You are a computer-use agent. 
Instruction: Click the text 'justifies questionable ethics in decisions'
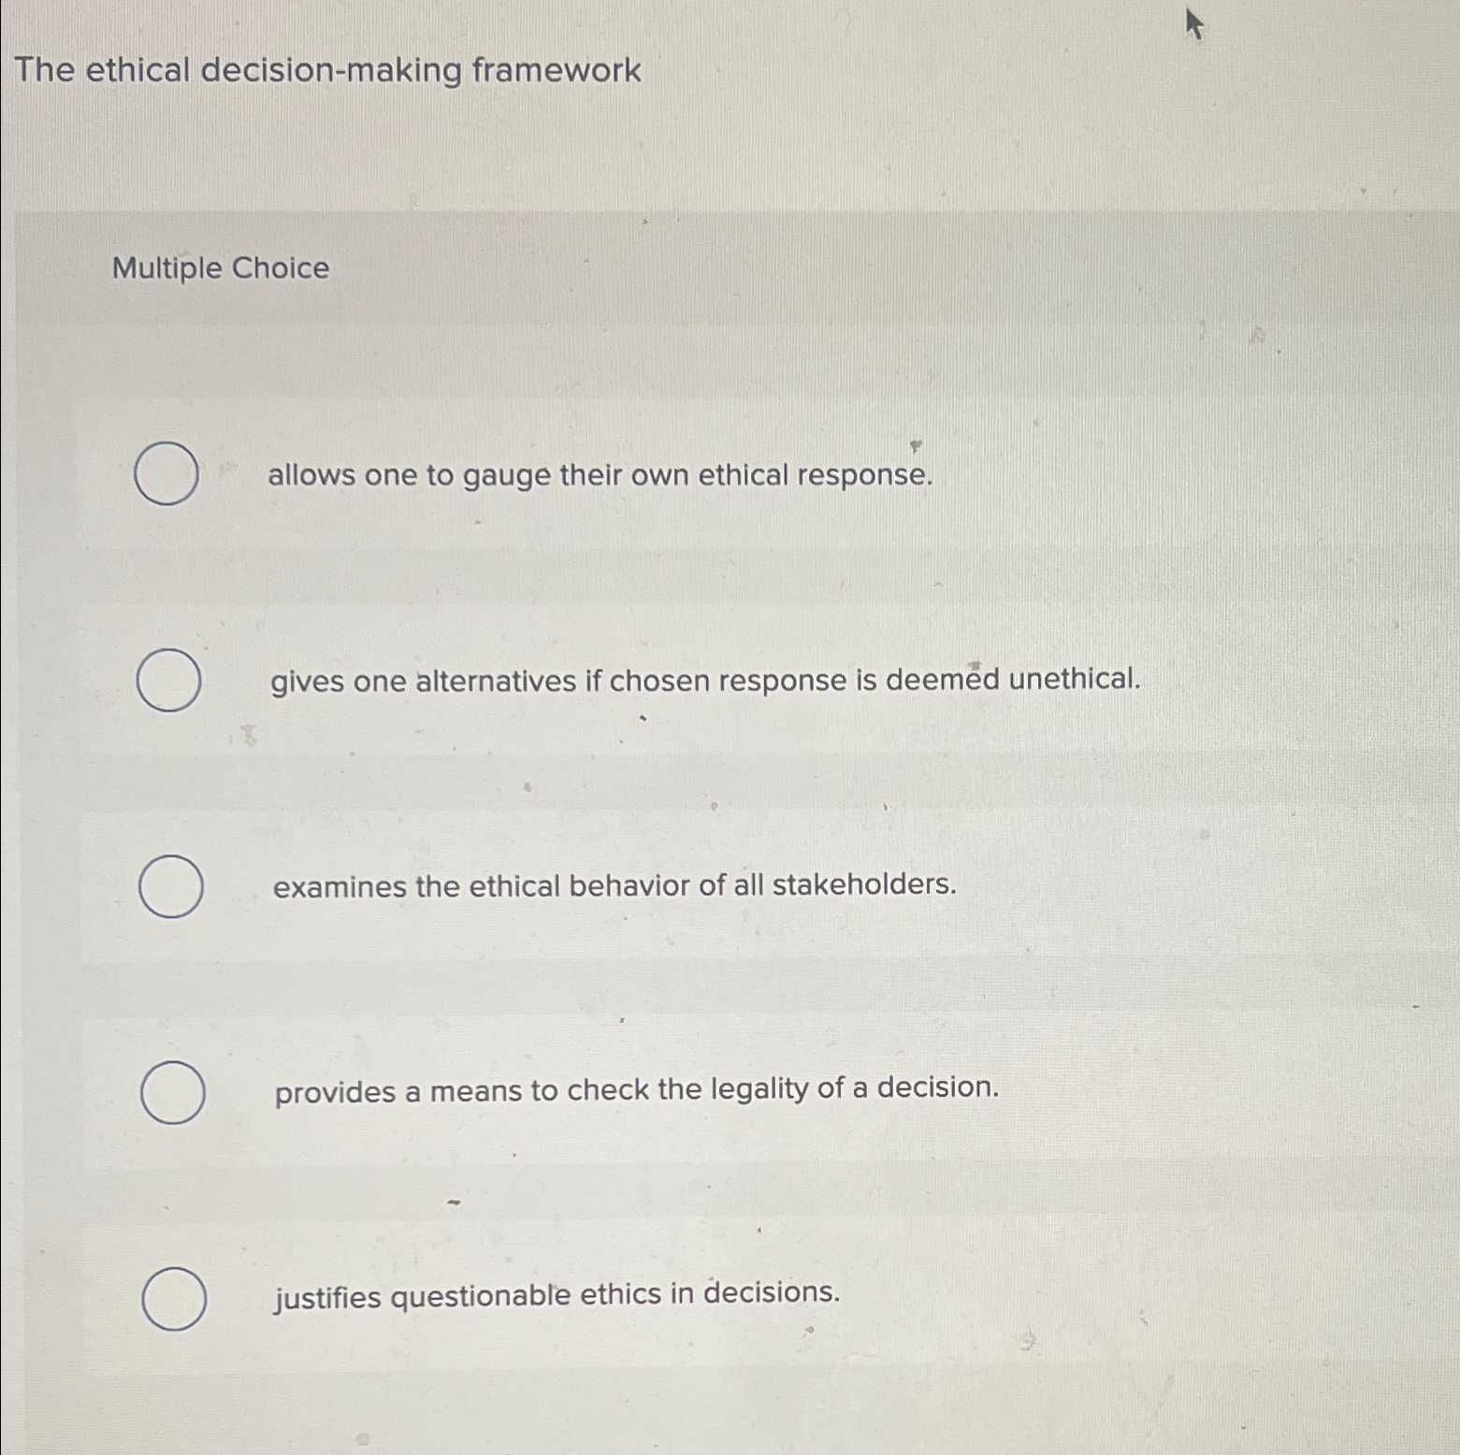[556, 1293]
